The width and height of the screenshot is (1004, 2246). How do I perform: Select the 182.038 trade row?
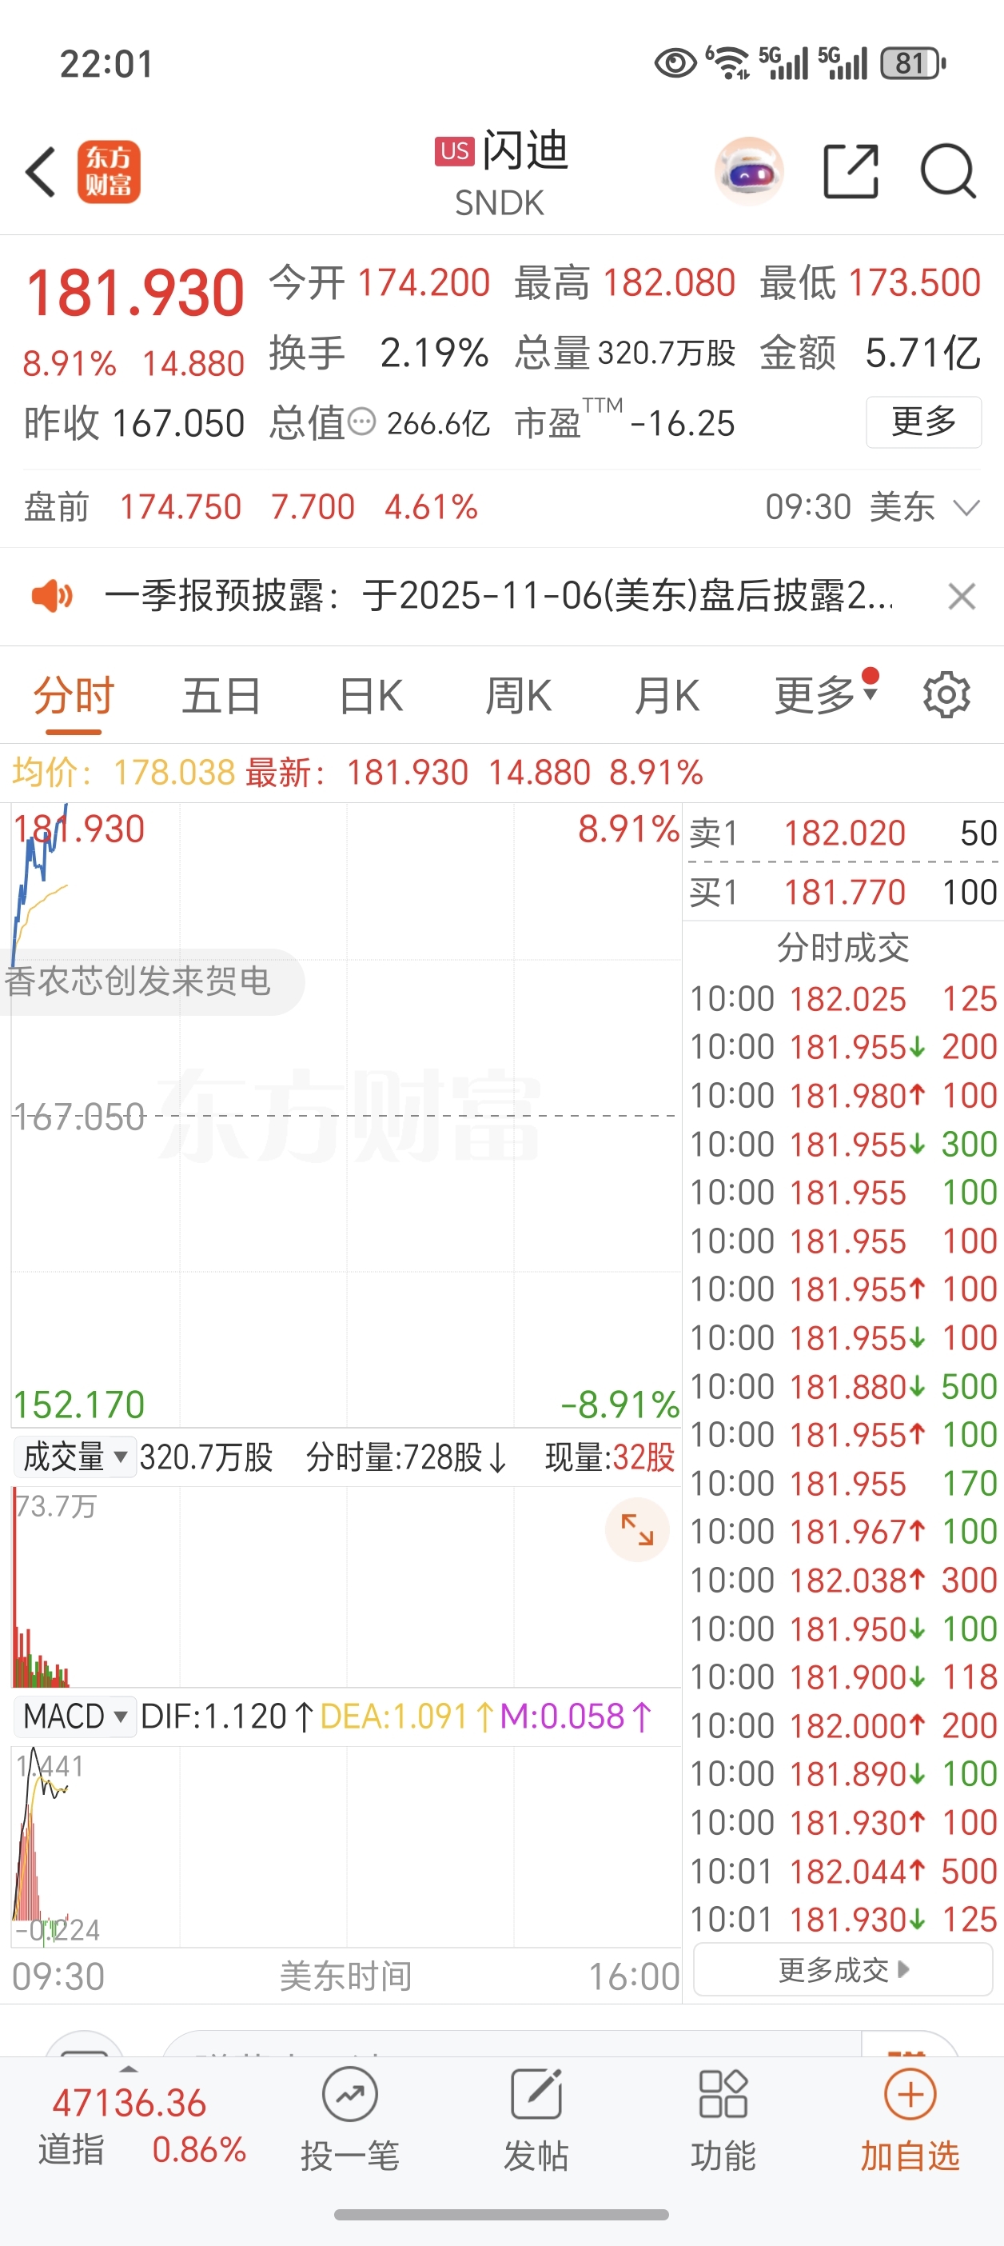coord(843,1580)
